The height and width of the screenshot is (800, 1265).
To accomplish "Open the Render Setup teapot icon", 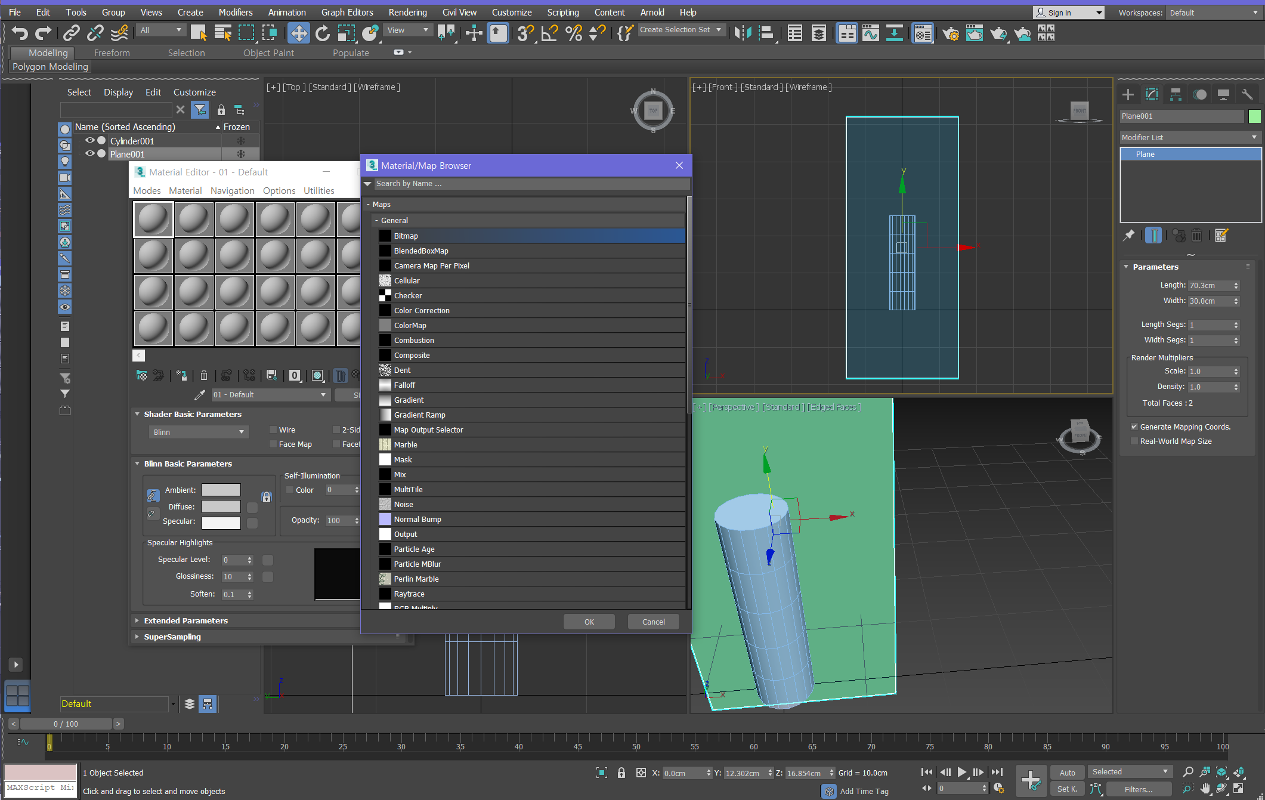I will click(x=950, y=33).
